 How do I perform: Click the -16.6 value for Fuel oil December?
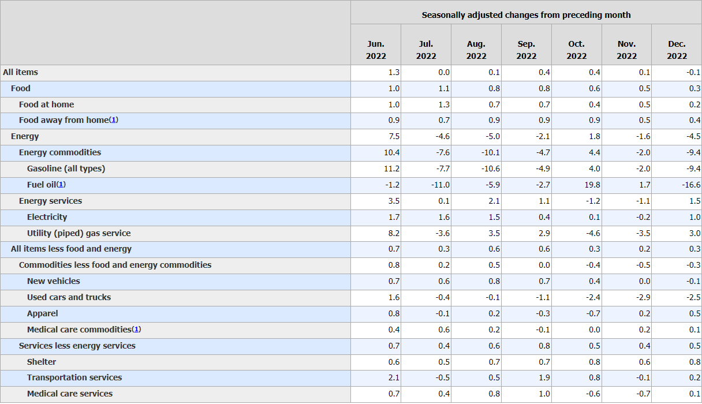click(x=690, y=185)
